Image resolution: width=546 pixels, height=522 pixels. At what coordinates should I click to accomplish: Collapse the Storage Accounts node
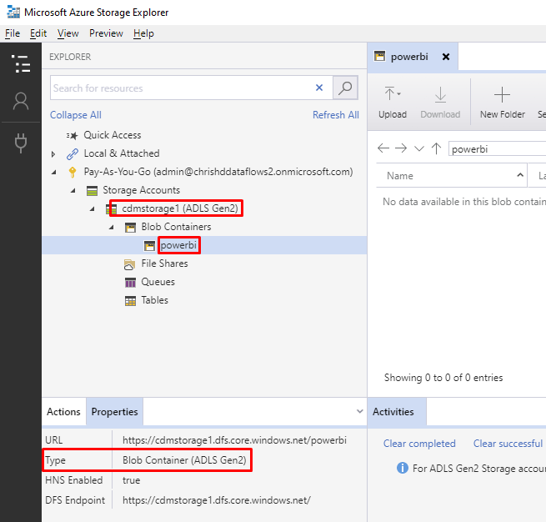click(x=73, y=190)
